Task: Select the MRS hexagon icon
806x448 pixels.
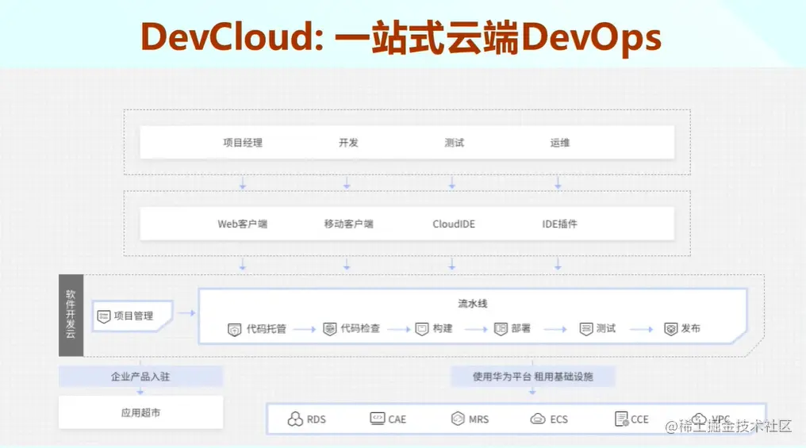Action: tap(458, 419)
